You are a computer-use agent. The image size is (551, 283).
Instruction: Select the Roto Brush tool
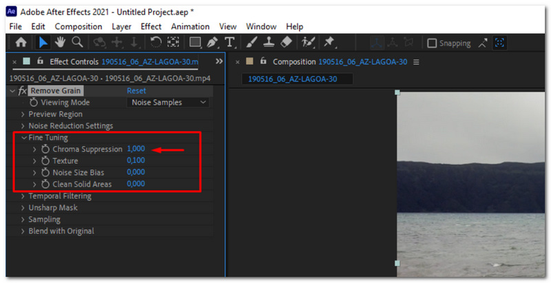click(308, 43)
